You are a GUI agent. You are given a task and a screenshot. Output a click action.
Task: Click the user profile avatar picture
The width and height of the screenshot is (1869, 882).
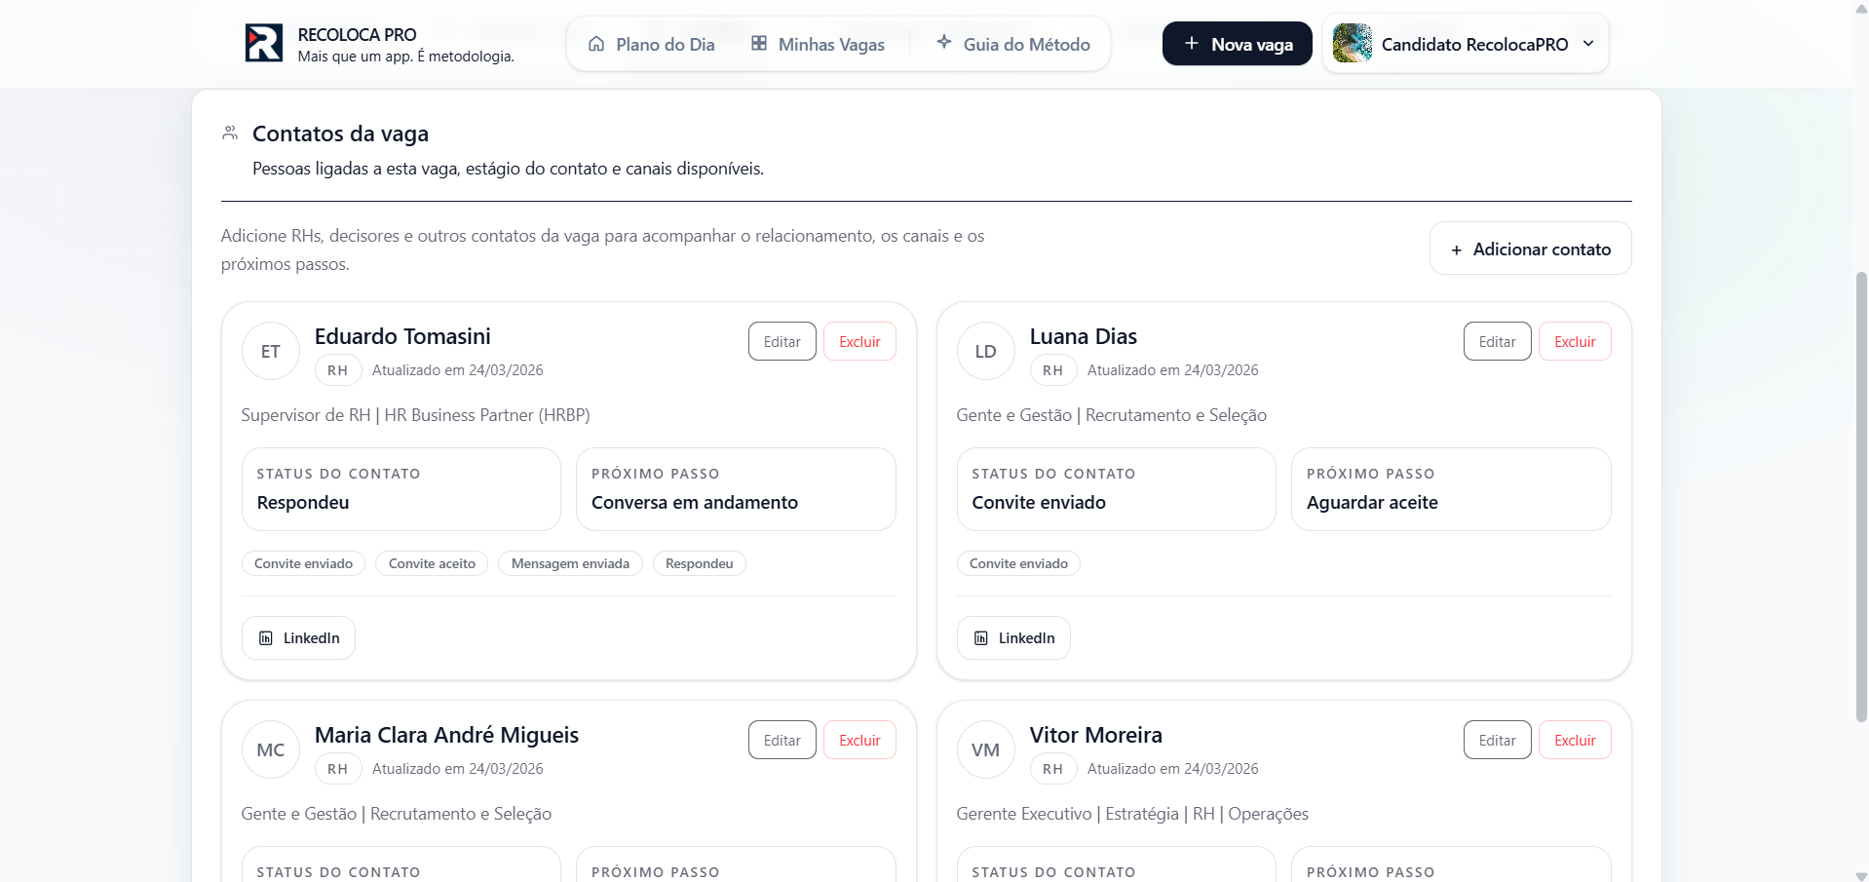(x=1352, y=44)
